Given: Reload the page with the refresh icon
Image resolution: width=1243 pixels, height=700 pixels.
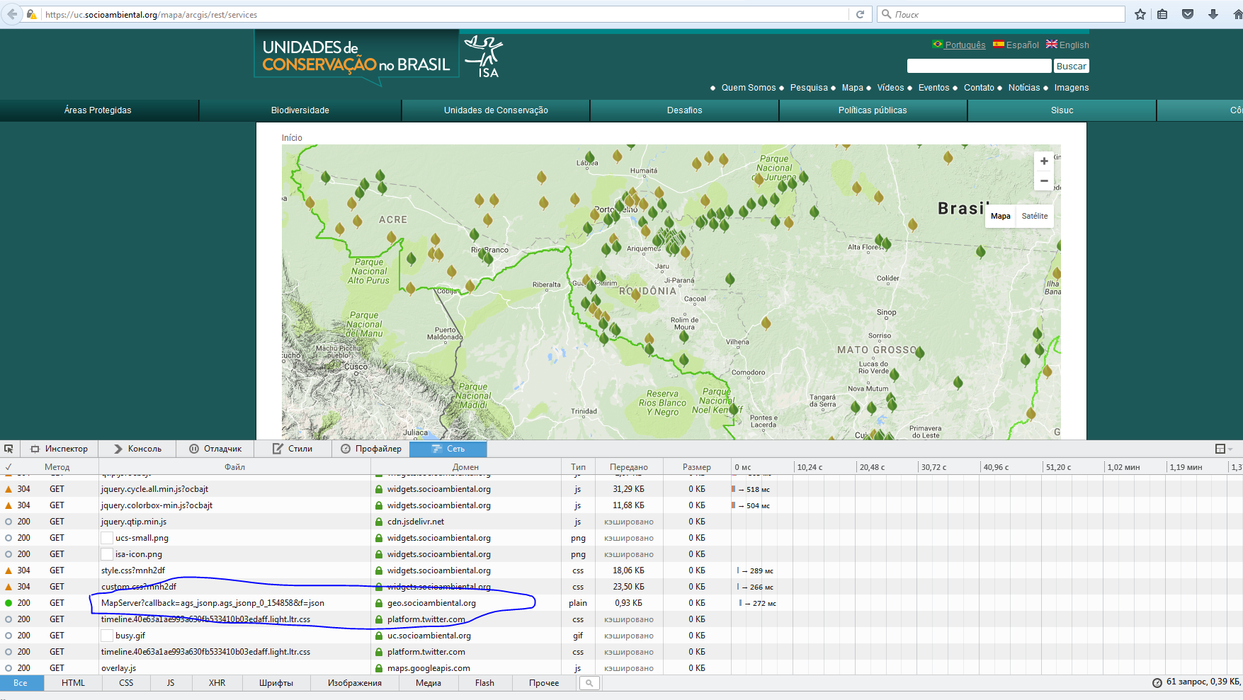Looking at the screenshot, I should [x=860, y=14].
